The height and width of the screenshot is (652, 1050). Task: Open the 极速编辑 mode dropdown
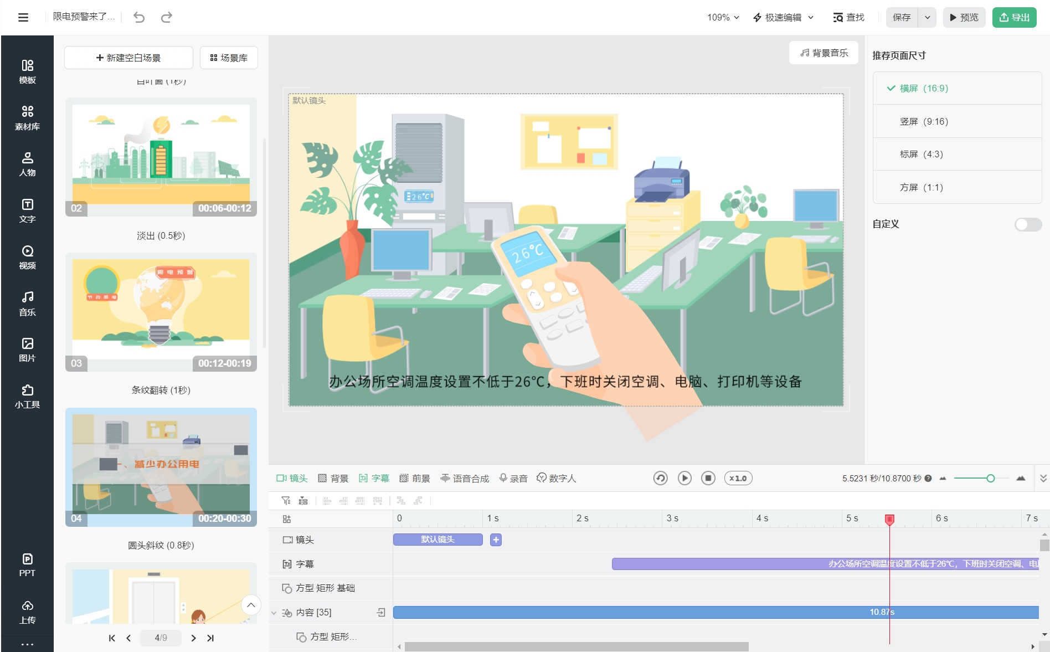783,17
